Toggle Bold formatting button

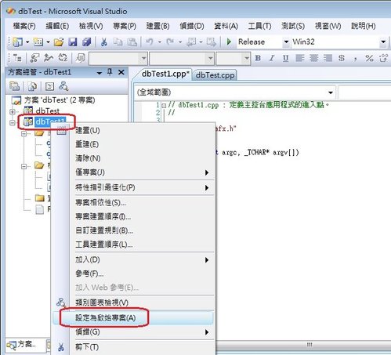(258, 58)
